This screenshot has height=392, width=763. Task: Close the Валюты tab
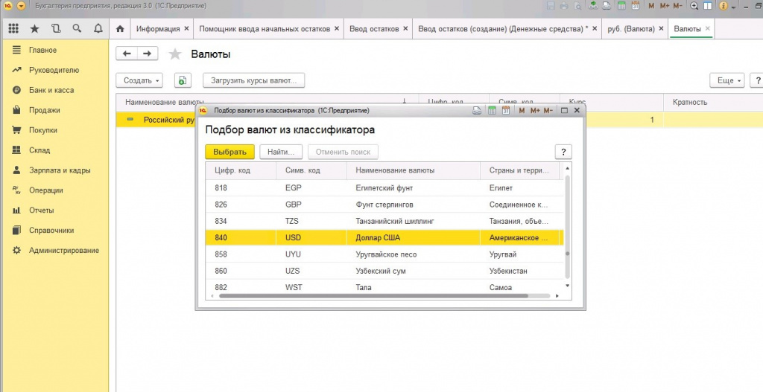click(708, 29)
